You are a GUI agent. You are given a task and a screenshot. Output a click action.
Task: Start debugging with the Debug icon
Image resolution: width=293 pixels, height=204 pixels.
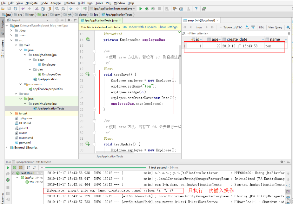coord(147,9)
